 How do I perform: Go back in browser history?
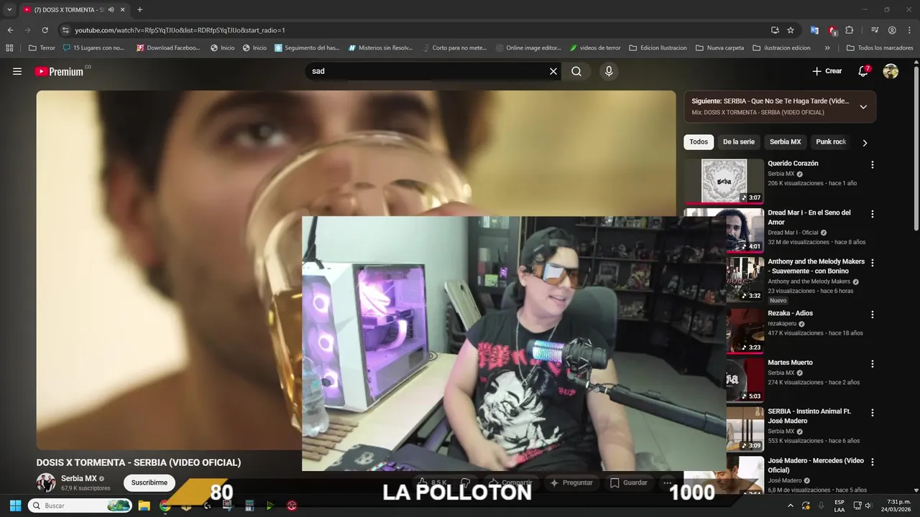pos(10,30)
